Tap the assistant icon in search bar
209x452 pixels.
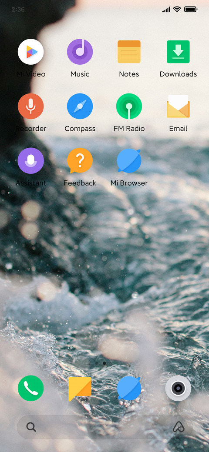tap(179, 427)
